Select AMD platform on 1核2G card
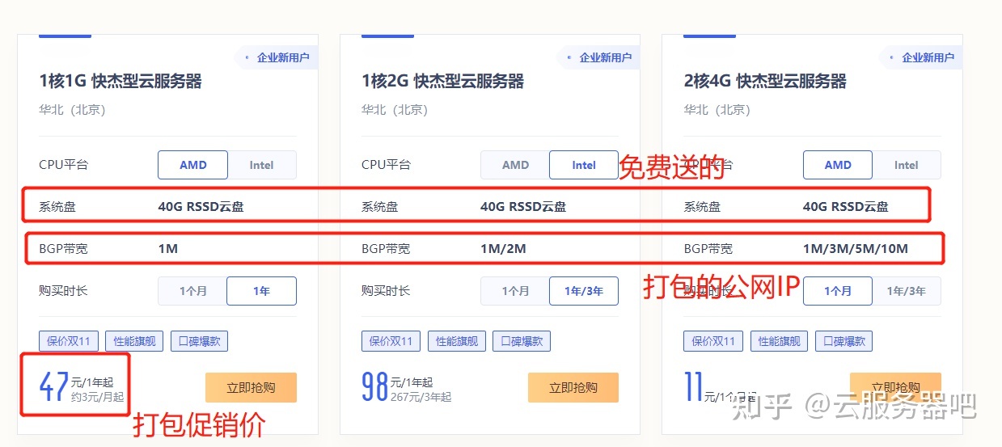The width and height of the screenshot is (1002, 447). [x=515, y=165]
